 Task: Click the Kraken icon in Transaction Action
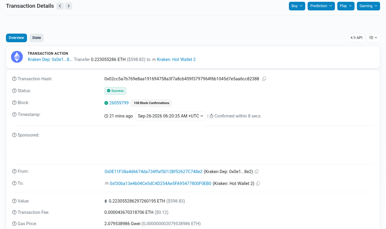pyautogui.click(x=154, y=59)
